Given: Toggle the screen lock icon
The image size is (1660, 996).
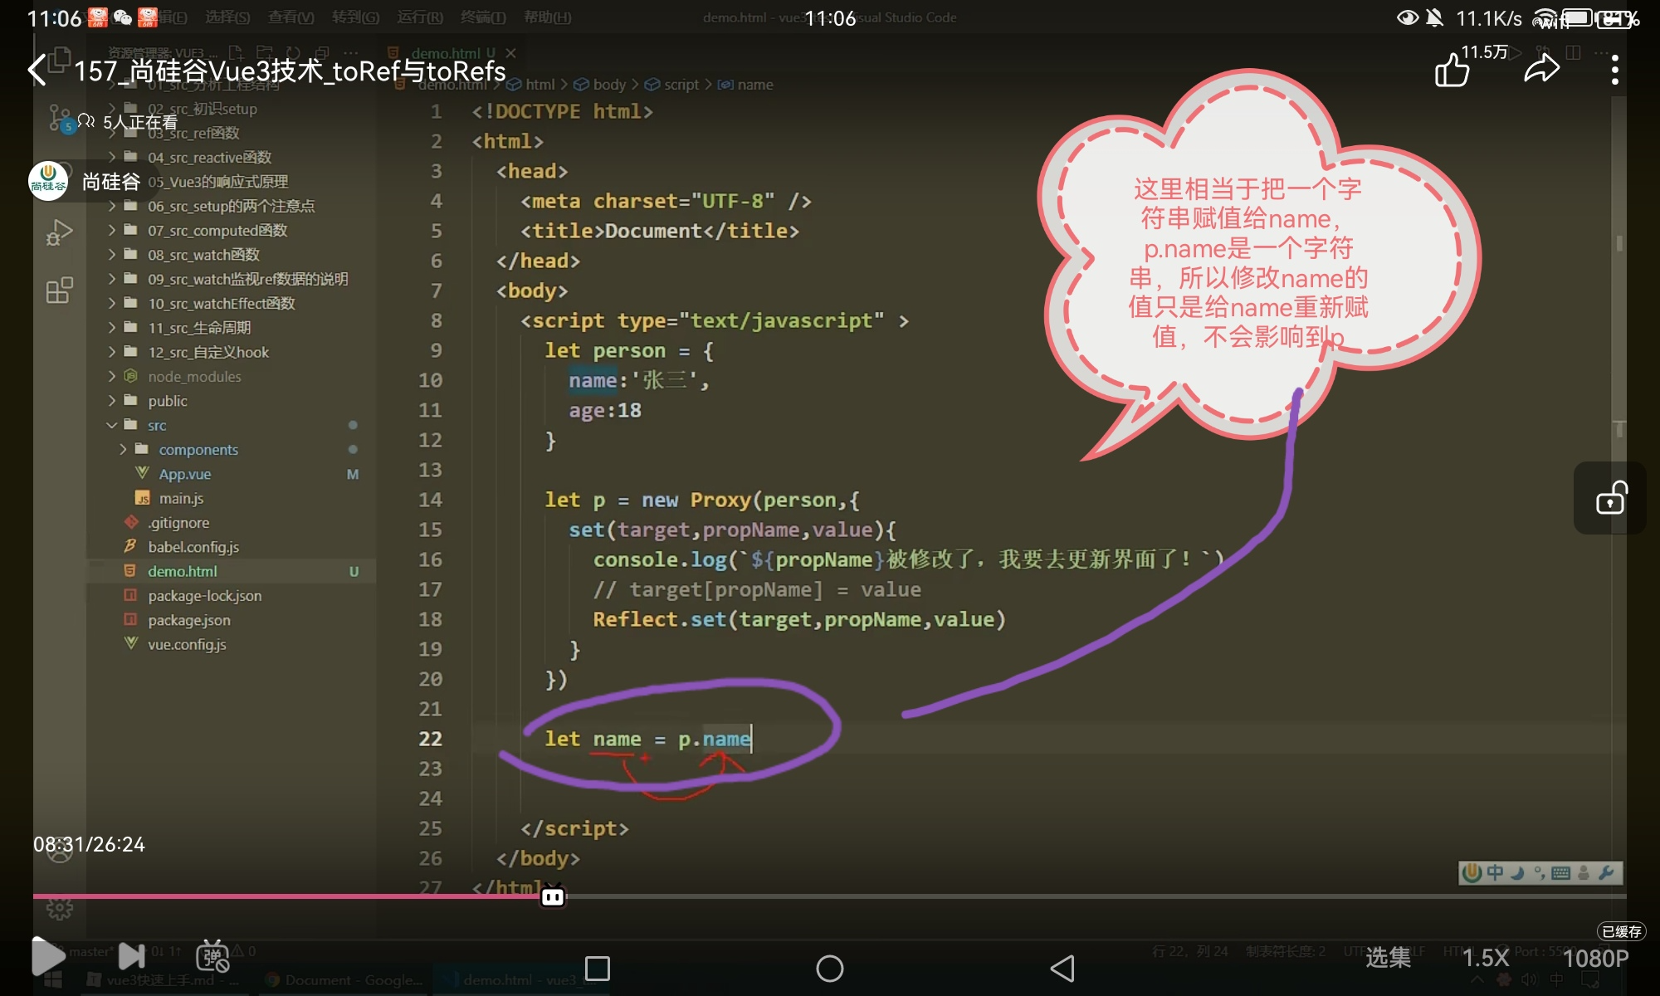Looking at the screenshot, I should pyautogui.click(x=1610, y=499).
